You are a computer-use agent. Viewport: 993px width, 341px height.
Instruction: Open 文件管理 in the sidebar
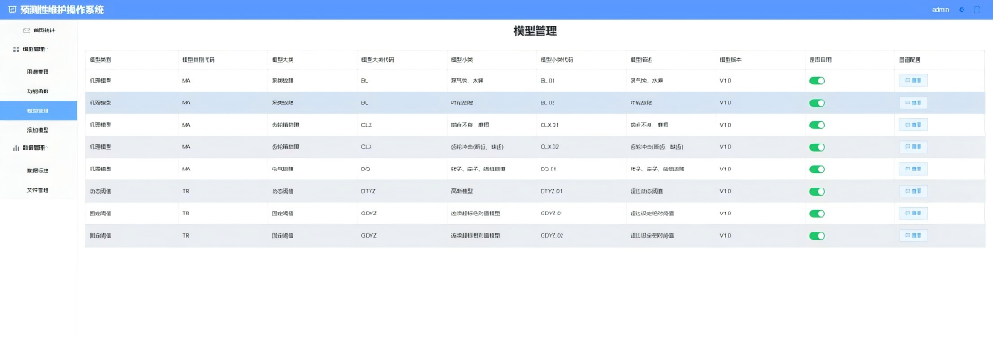pos(38,190)
